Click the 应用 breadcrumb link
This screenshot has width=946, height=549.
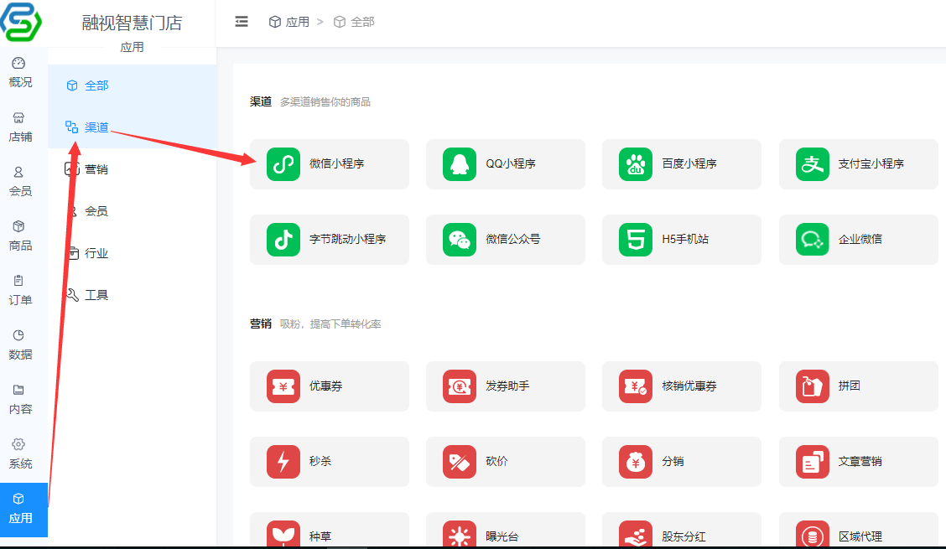tap(289, 22)
